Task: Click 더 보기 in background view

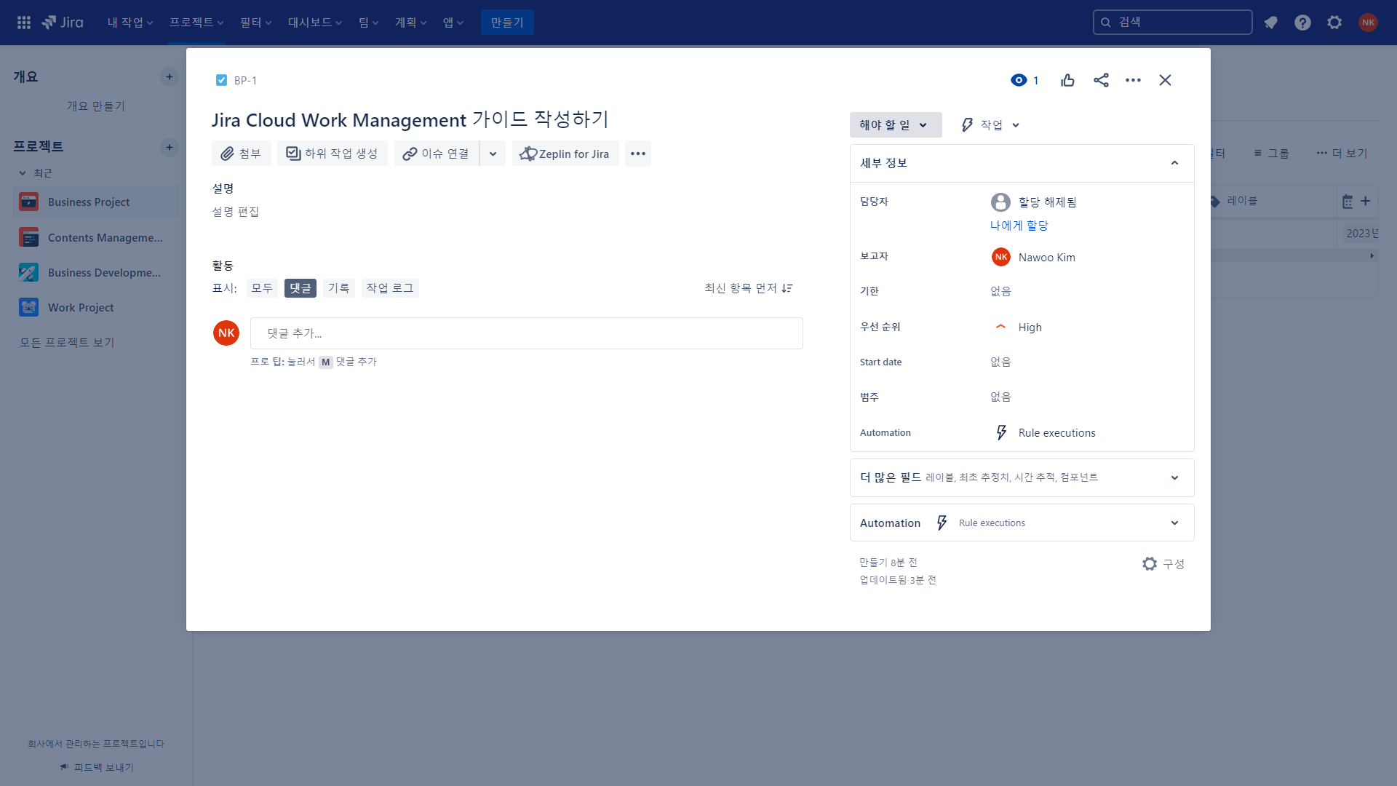Action: click(1342, 153)
